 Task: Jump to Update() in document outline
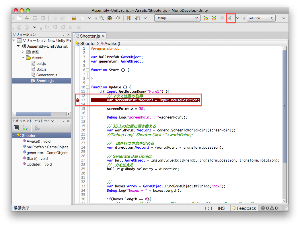click(x=37, y=164)
